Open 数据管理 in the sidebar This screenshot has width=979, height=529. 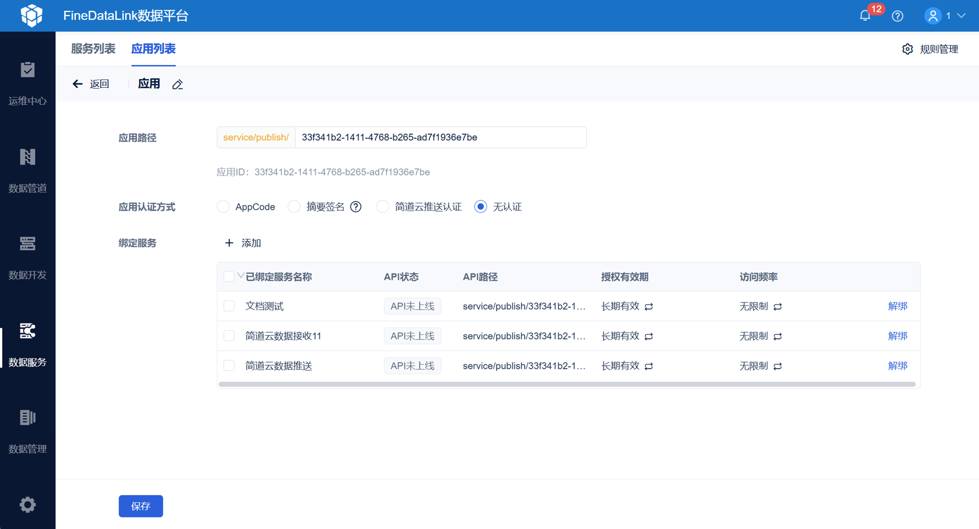coord(28,432)
